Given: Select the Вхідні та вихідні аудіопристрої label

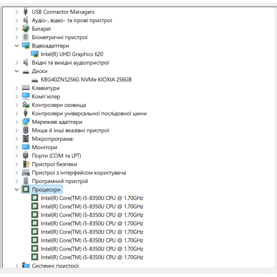Looking at the screenshot, I should pyautogui.click(x=70, y=63).
